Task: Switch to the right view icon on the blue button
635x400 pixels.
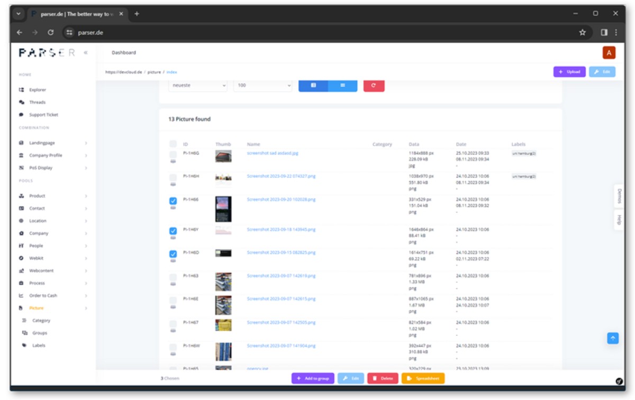Action: (343, 85)
